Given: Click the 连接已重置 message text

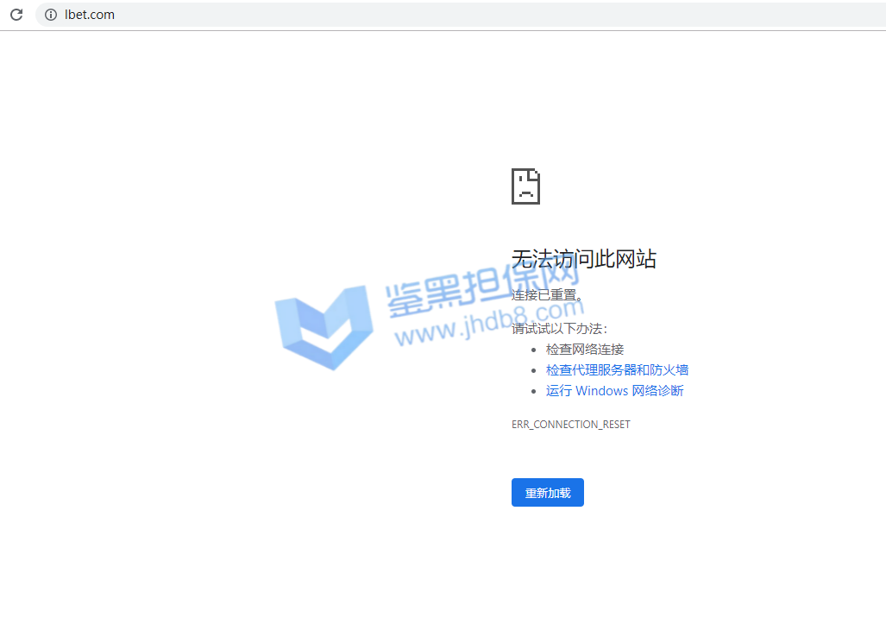Looking at the screenshot, I should click(x=547, y=295).
